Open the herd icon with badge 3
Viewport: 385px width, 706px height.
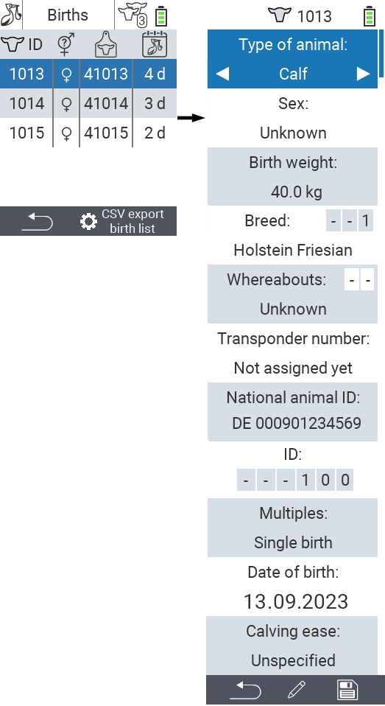pos(133,15)
